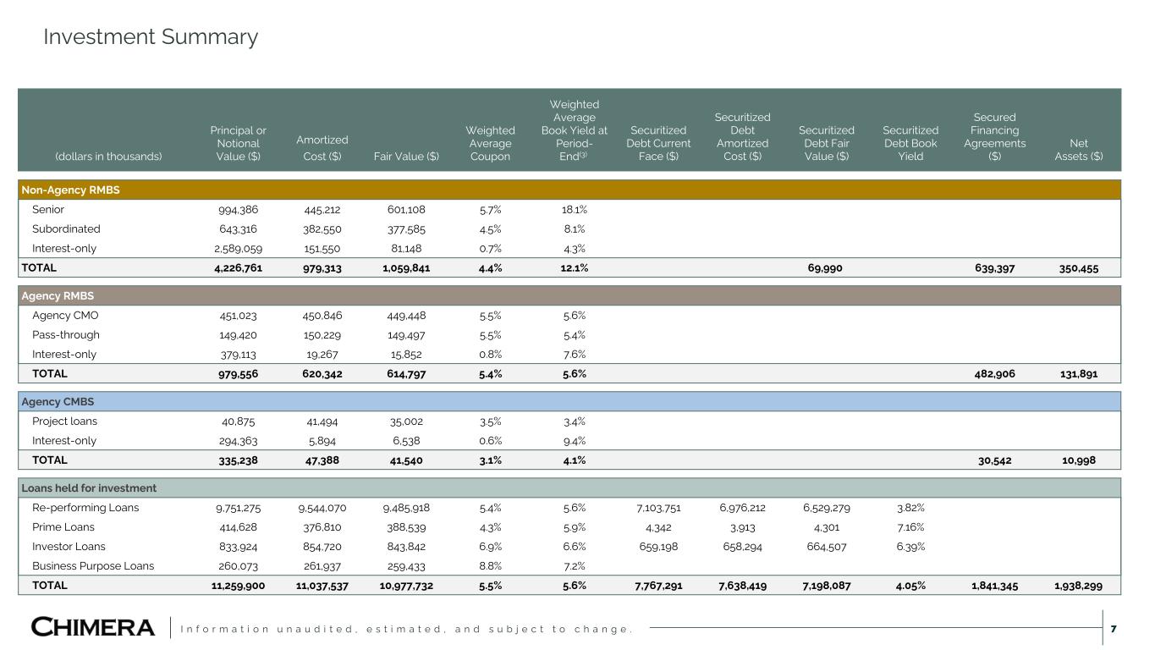Select the Loans held for investment header
Viewport: 1155px width, 650px height.
coord(89,488)
